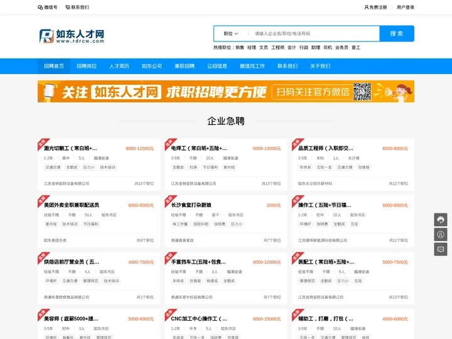Click company 南通真美家政
Image resolution: width=452 pixels, height=339 pixels.
182,240
